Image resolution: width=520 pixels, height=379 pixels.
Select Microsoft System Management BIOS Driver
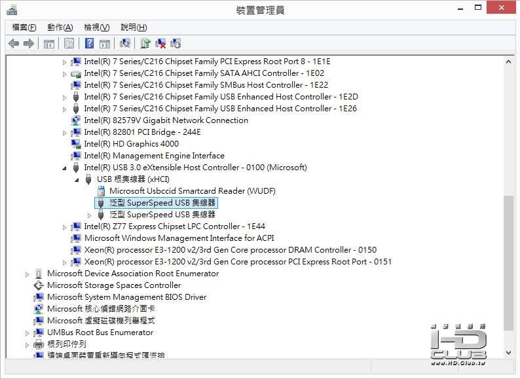(126, 297)
